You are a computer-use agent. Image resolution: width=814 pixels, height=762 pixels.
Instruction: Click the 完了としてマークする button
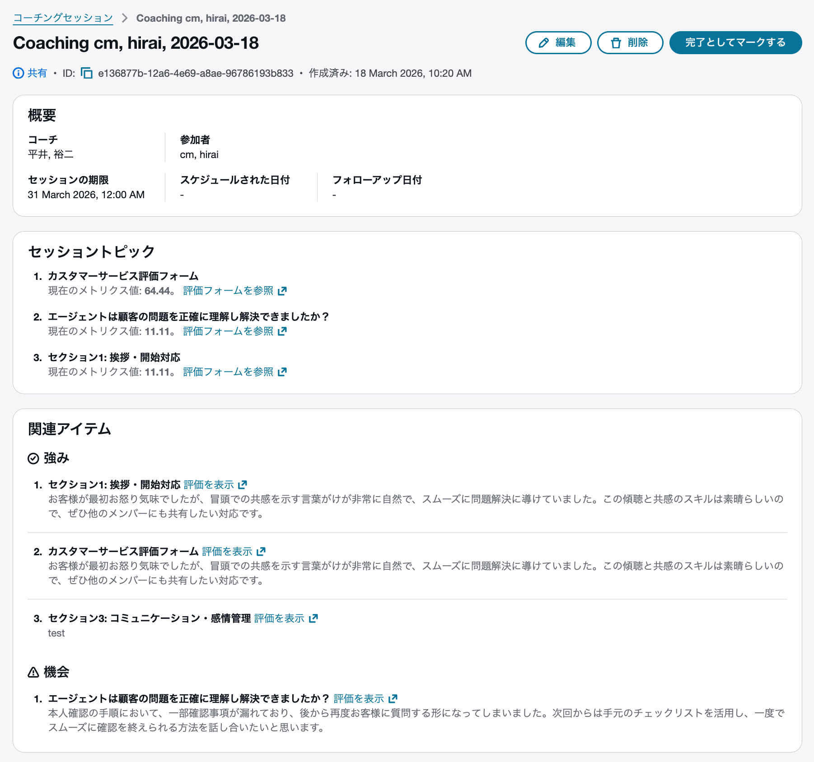click(735, 42)
